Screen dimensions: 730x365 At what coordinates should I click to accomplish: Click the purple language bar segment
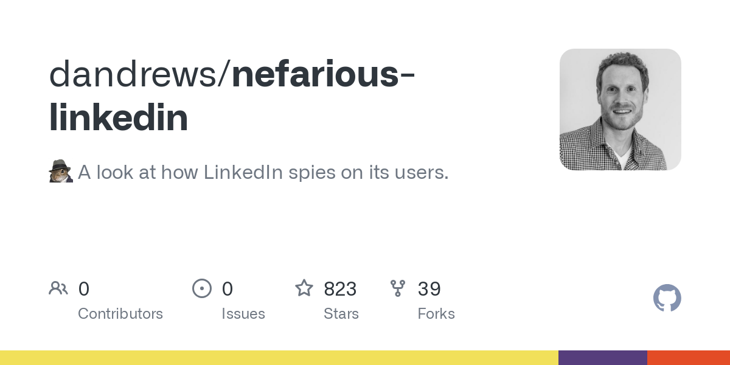pyautogui.click(x=603, y=358)
